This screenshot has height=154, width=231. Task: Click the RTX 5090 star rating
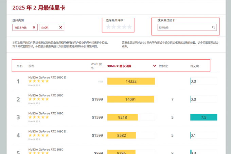tap(39, 99)
